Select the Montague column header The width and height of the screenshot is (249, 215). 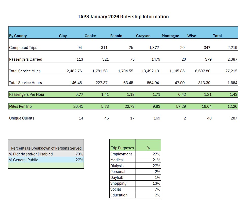pos(170,36)
